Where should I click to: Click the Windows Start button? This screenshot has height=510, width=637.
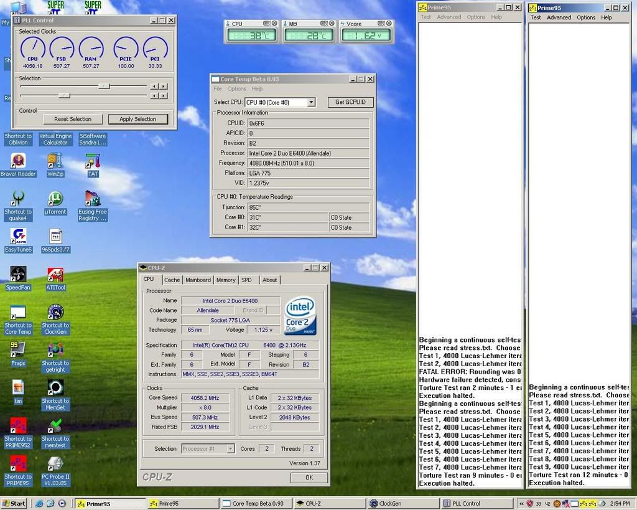[14, 503]
